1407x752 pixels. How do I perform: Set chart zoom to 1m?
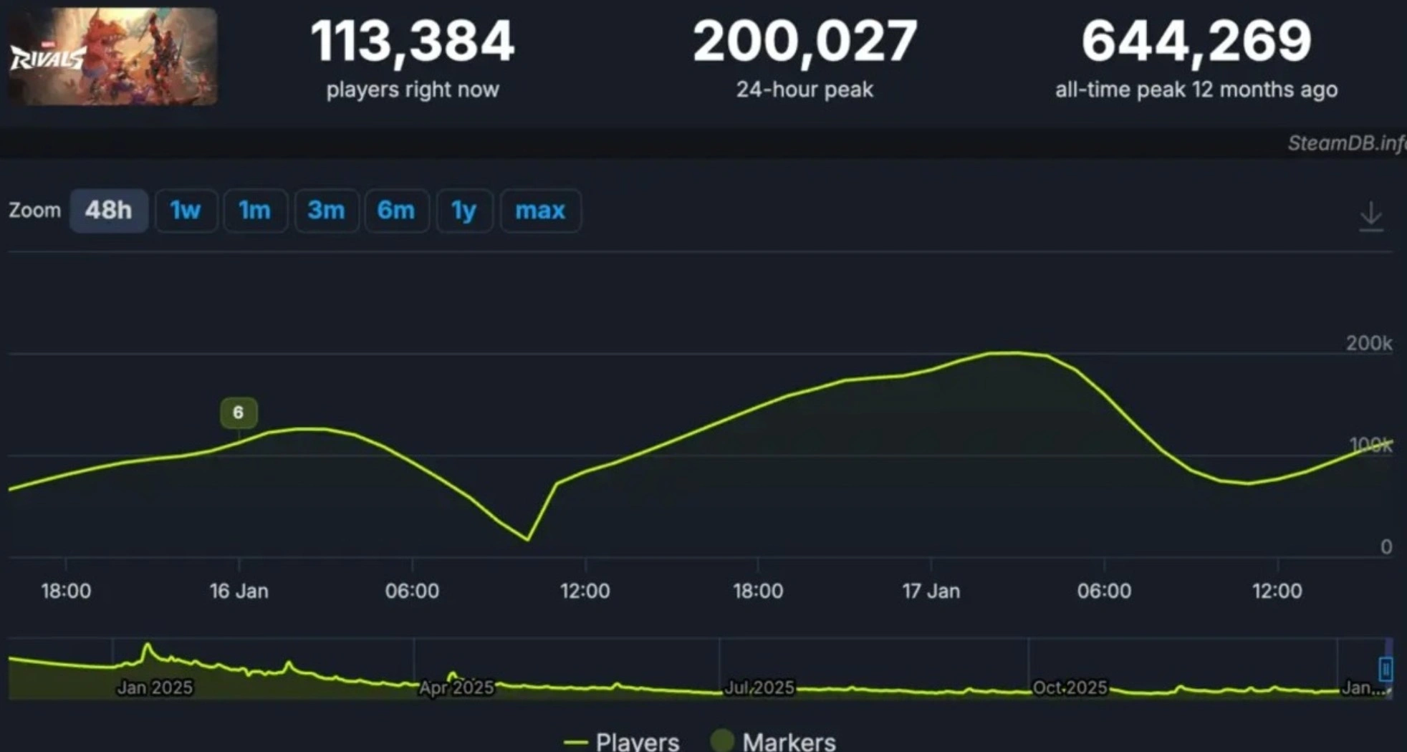(x=255, y=211)
